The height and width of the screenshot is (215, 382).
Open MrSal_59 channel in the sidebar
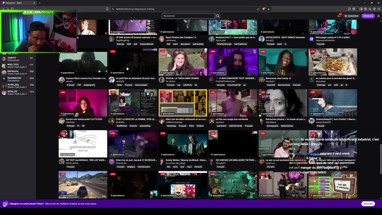tap(18, 93)
